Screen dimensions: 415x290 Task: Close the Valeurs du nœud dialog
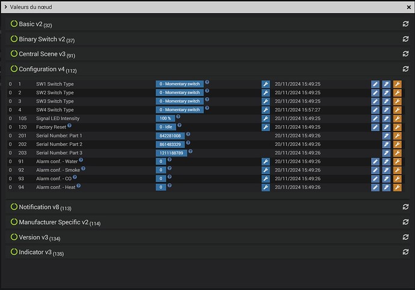pyautogui.click(x=408, y=7)
